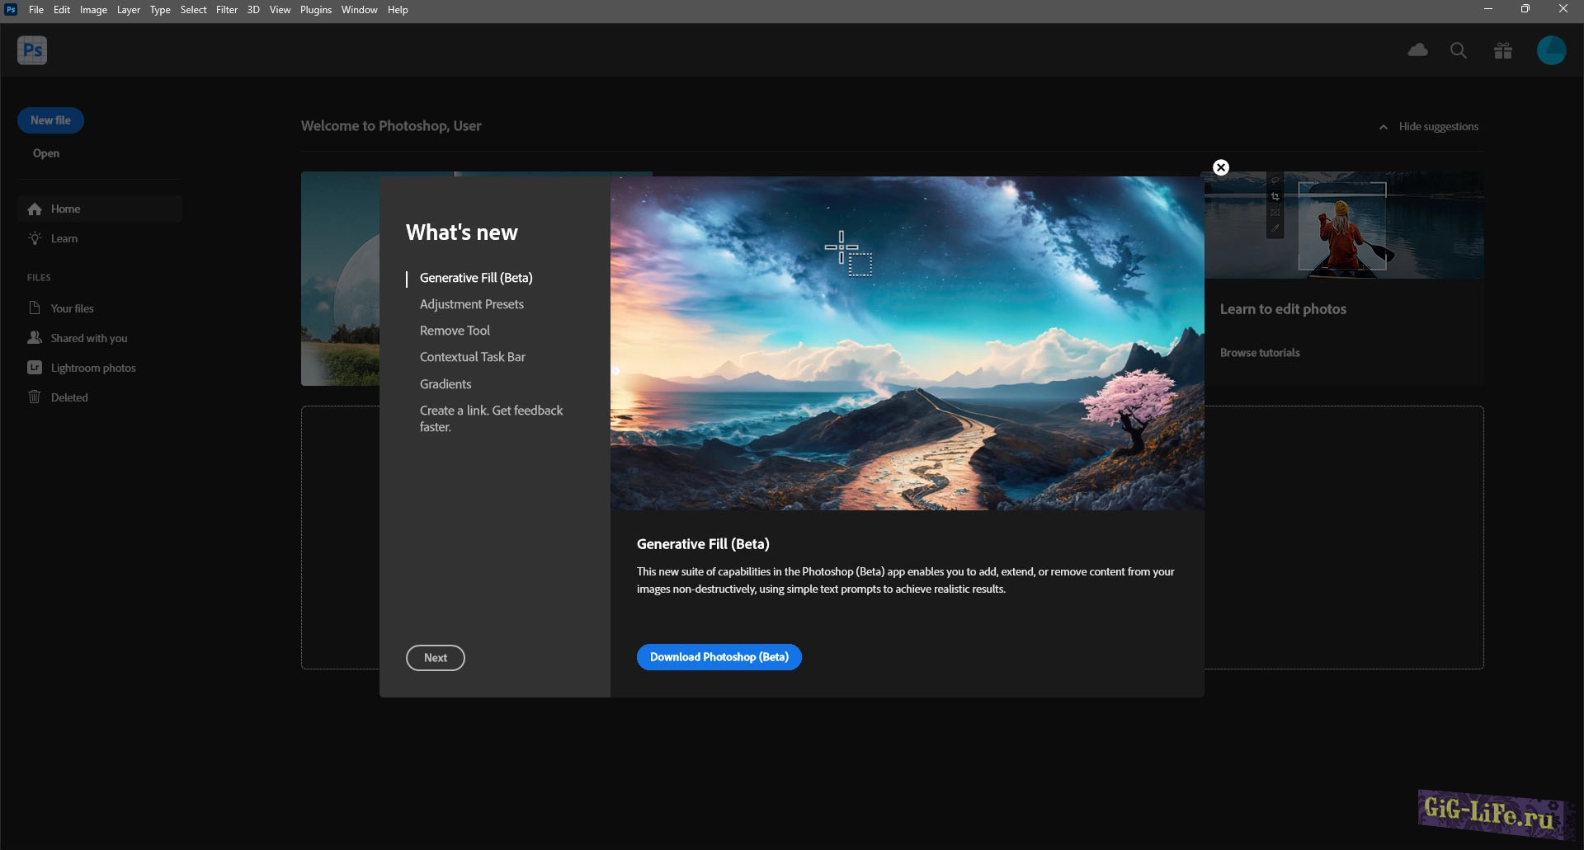Viewport: 1584px width, 850px height.
Task: Click the Photoshop home logo icon
Action: pyautogui.click(x=32, y=50)
